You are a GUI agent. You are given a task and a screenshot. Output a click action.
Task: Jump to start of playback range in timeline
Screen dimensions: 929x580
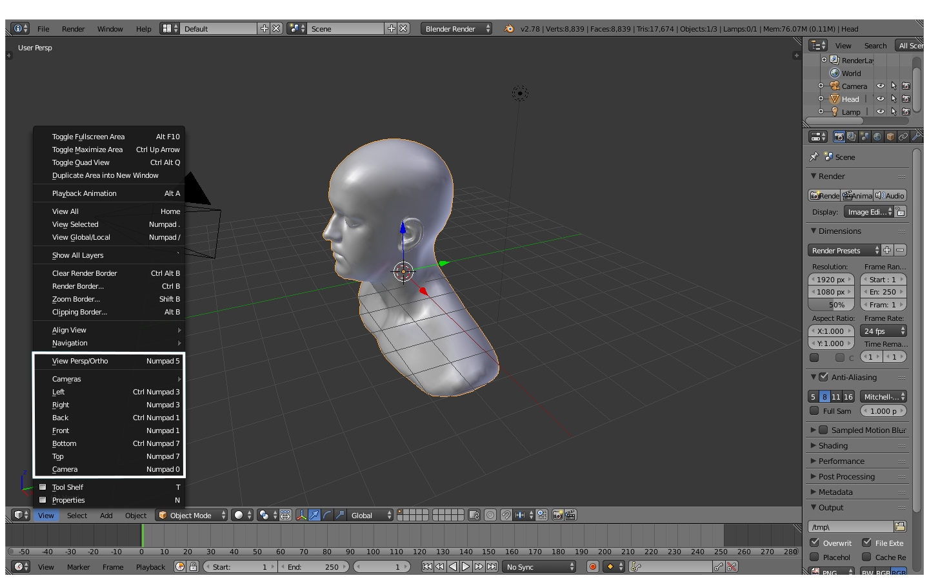pos(427,566)
